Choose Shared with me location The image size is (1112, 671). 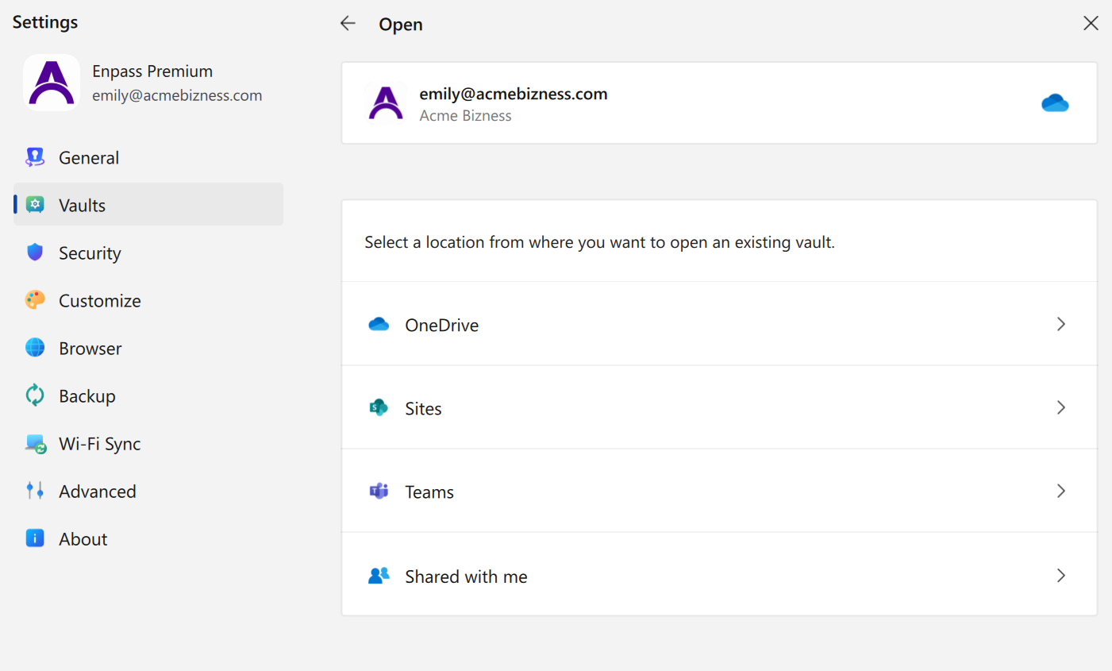click(x=719, y=574)
